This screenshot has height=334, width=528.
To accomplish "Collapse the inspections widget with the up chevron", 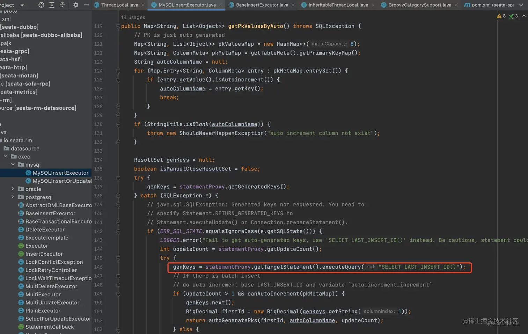I will click(523, 16).
